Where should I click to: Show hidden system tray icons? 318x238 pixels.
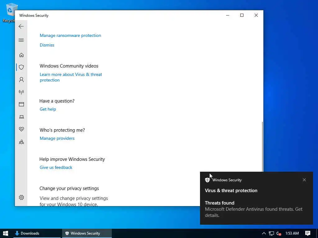264,233
